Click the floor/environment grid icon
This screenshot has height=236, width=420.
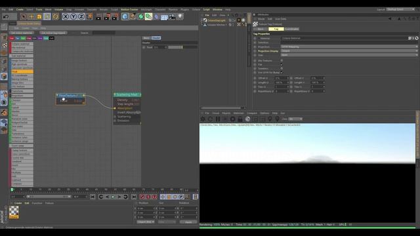tap(164, 17)
